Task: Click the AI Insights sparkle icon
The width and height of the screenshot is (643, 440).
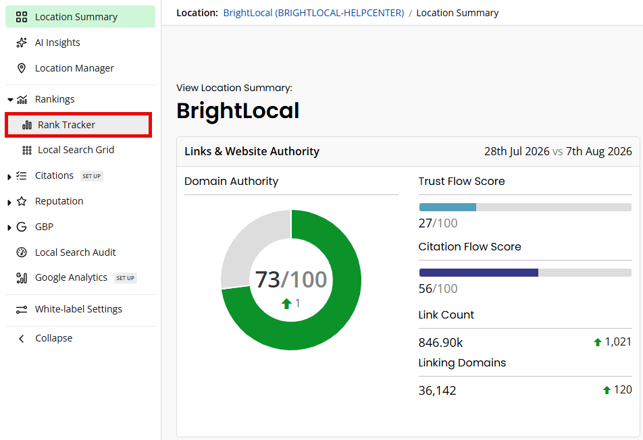Action: [22, 43]
